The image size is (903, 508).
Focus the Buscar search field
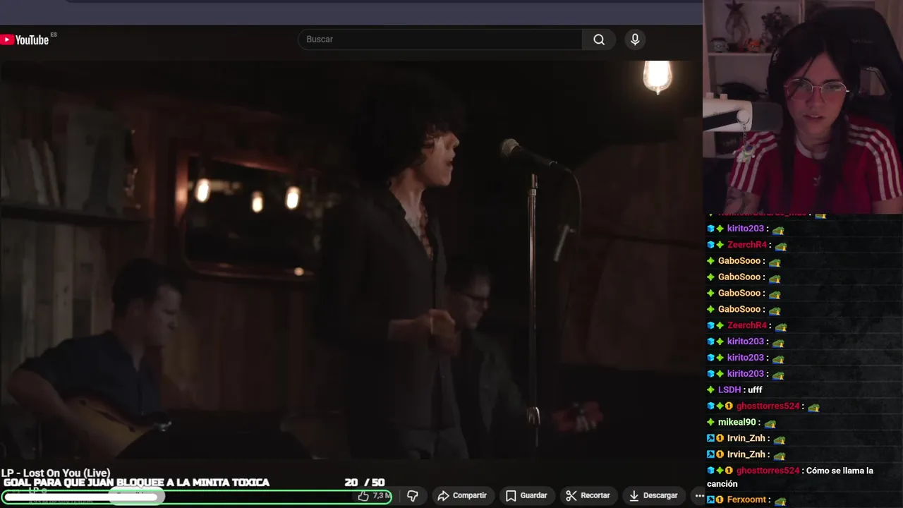pyautogui.click(x=441, y=40)
